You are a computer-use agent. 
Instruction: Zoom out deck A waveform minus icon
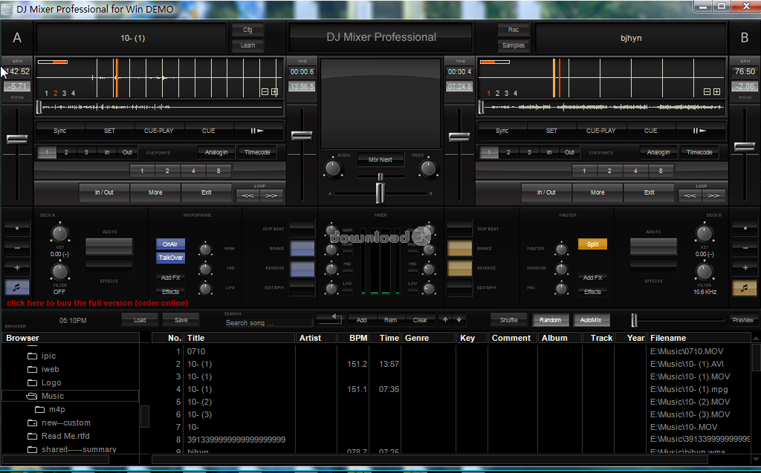[265, 91]
